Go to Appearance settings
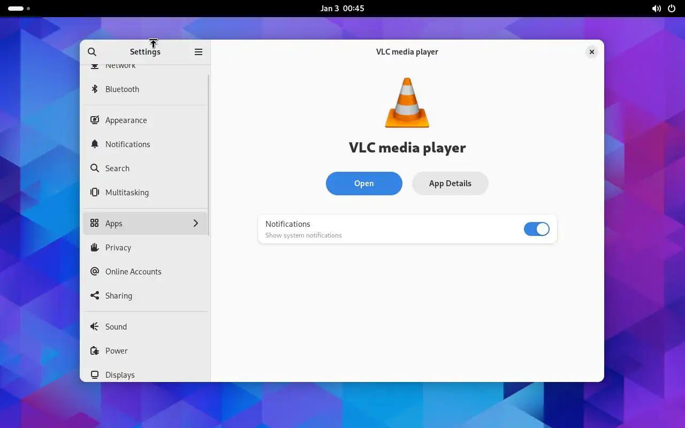The image size is (685, 428). [x=145, y=120]
